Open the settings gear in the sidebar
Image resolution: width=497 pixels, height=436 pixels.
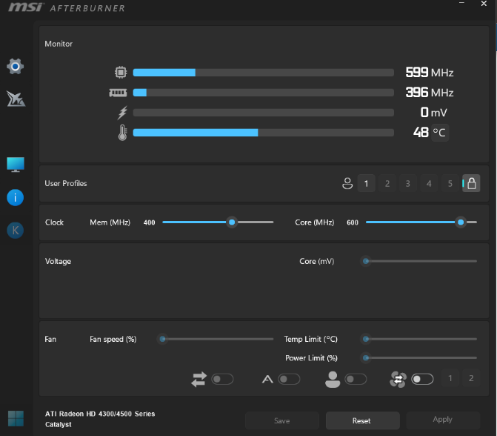coord(16,66)
